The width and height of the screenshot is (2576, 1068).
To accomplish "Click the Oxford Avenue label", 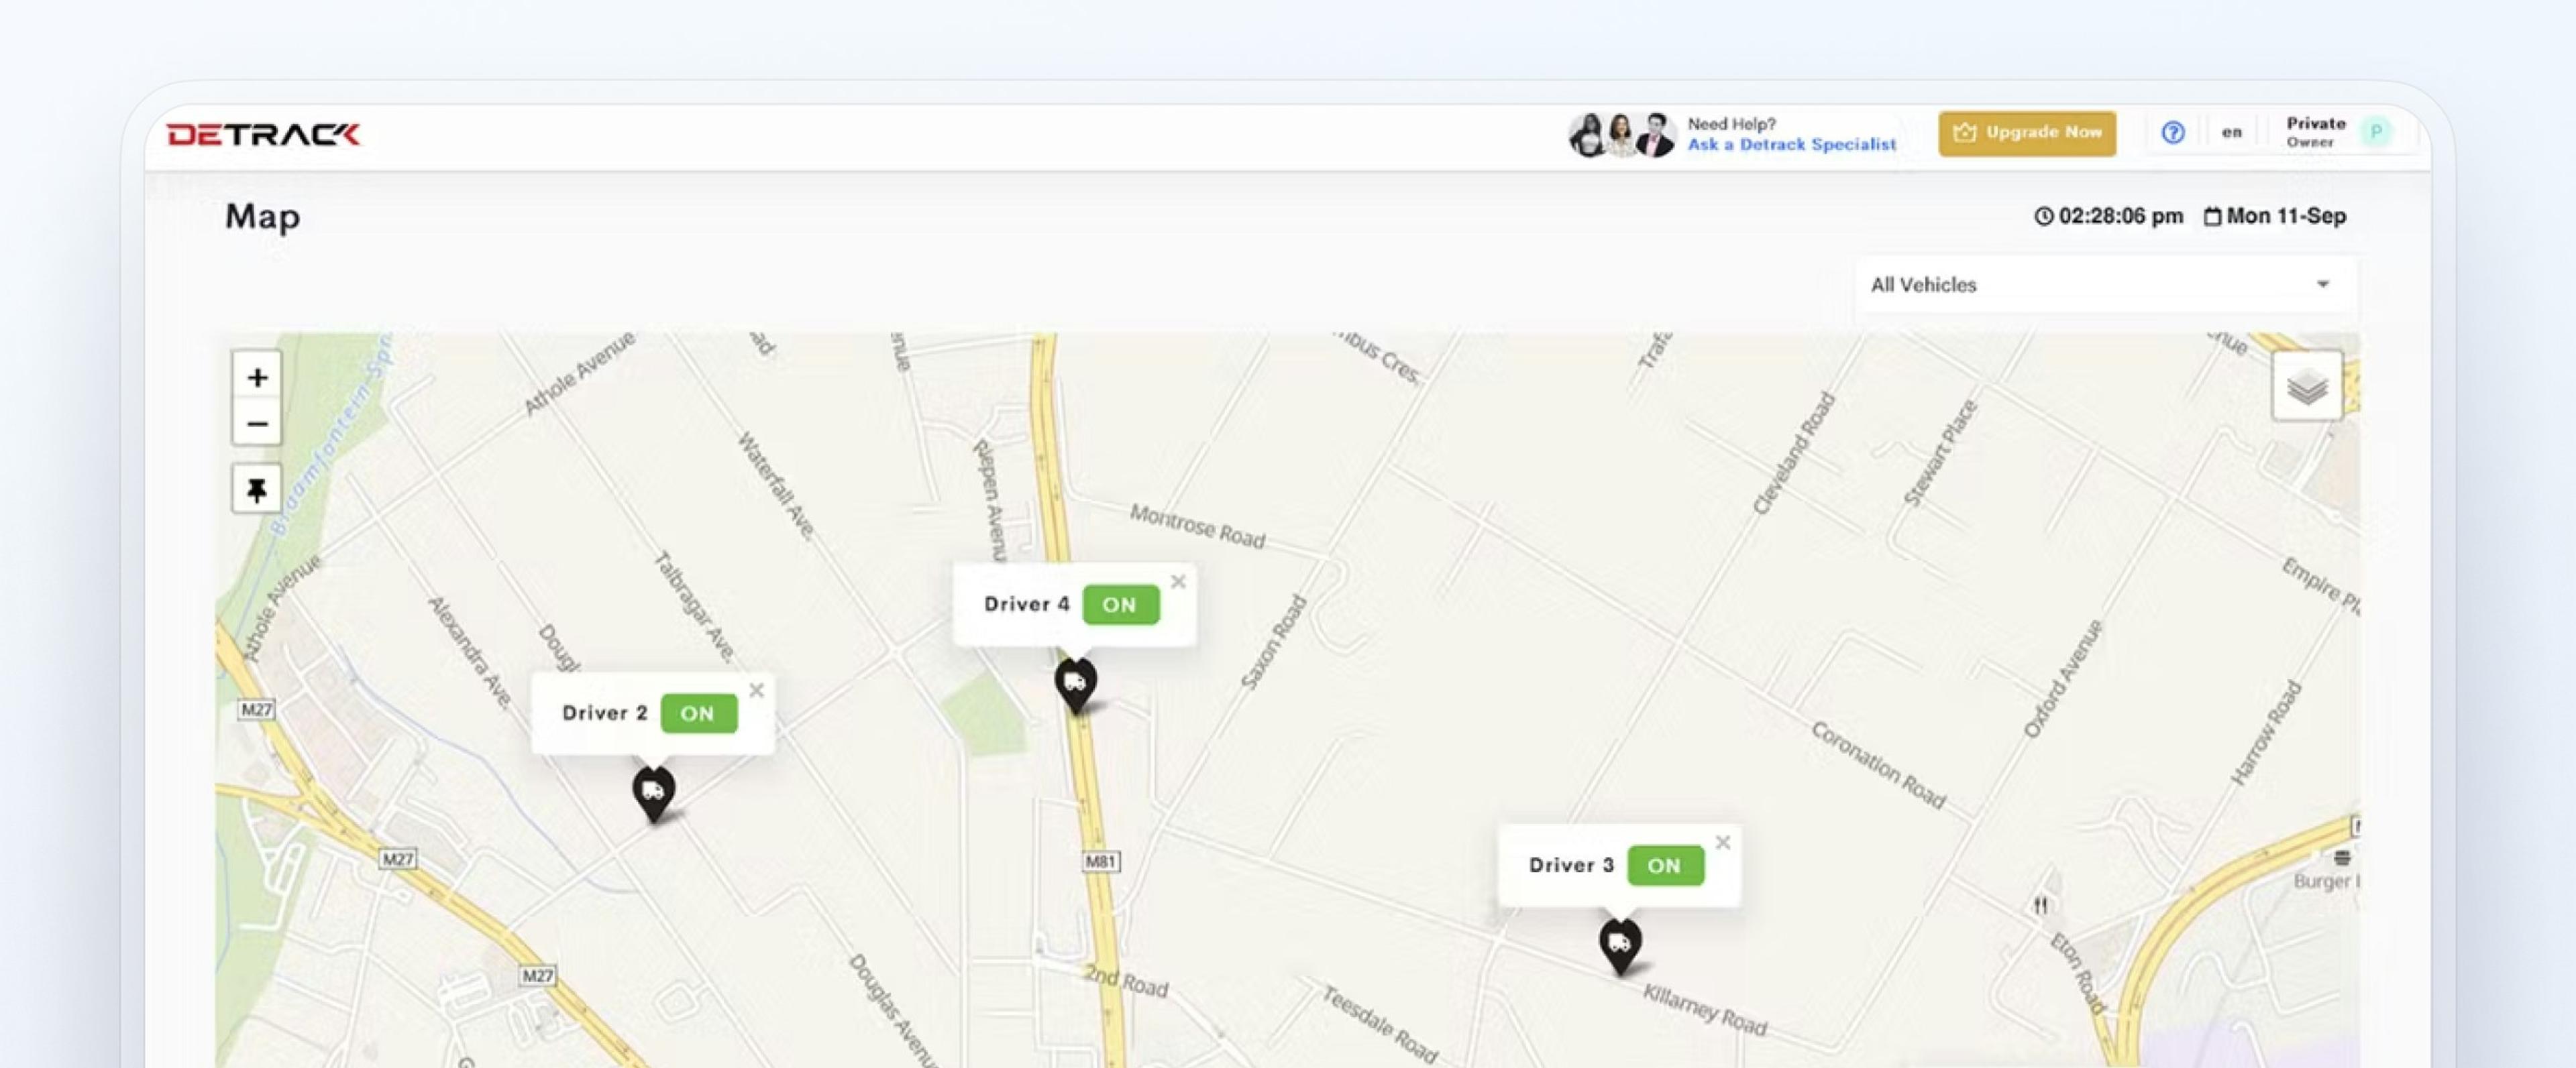I will [2063, 679].
